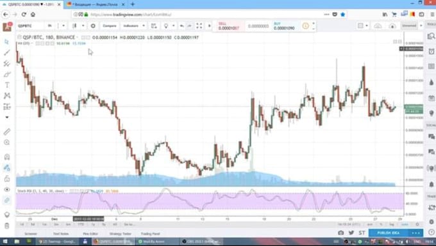436x246 pixels.
Task: Open Indicator Templates icon
Action: coord(154,26)
